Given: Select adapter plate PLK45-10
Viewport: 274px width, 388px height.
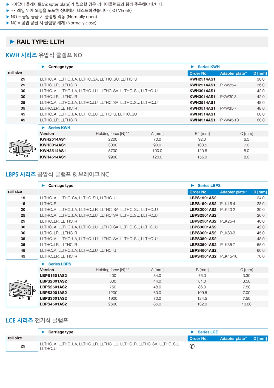Looking at the screenshot, I should (x=229, y=256).
